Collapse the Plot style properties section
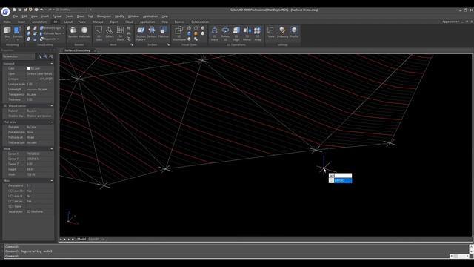Image resolution: width=474 pixels, height=267 pixels. coord(52,122)
